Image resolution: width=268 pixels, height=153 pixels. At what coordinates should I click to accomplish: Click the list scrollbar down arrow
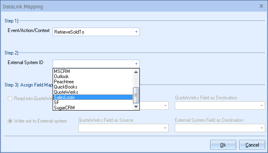(136, 107)
